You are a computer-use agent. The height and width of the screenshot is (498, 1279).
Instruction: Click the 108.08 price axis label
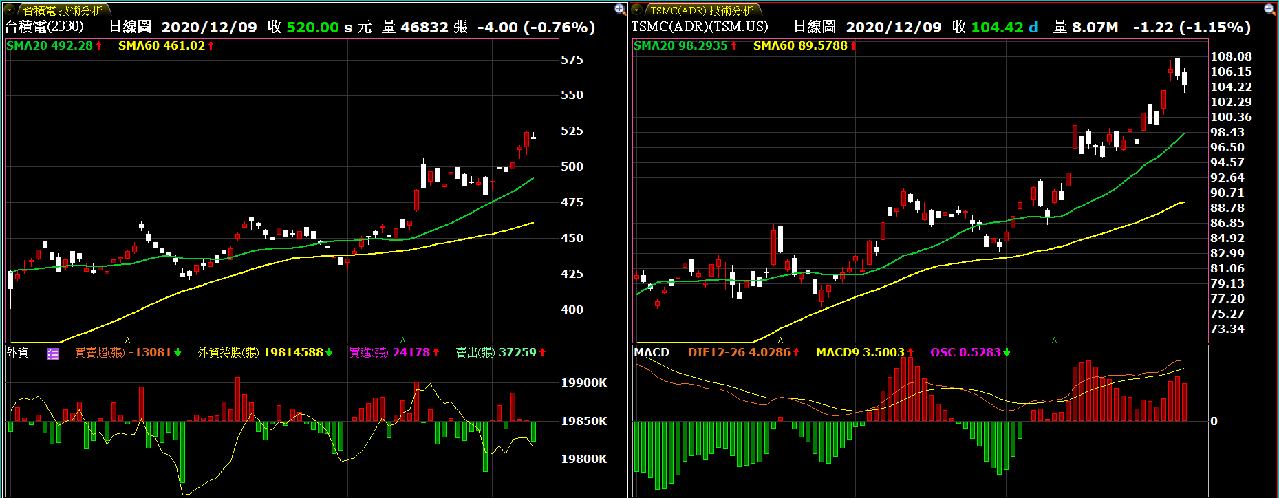(1232, 56)
